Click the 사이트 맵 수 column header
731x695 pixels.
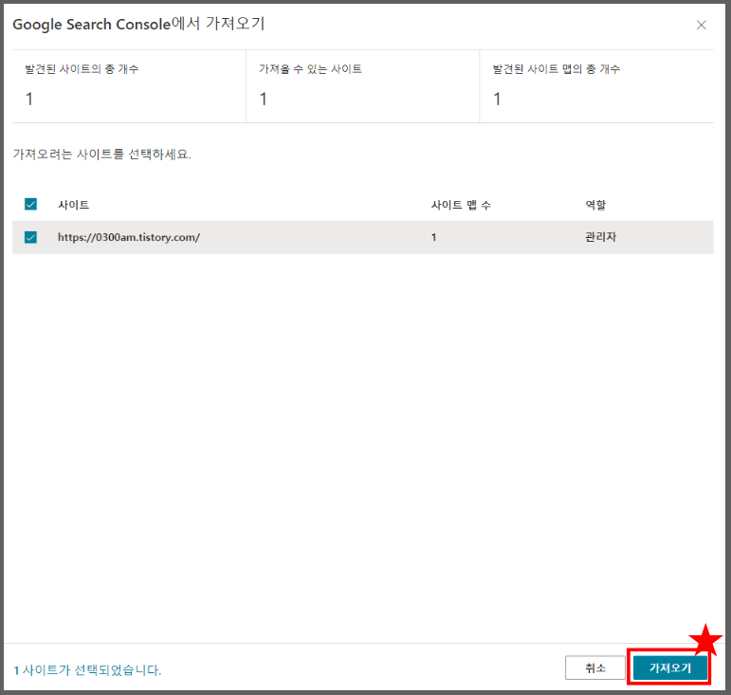coord(461,205)
